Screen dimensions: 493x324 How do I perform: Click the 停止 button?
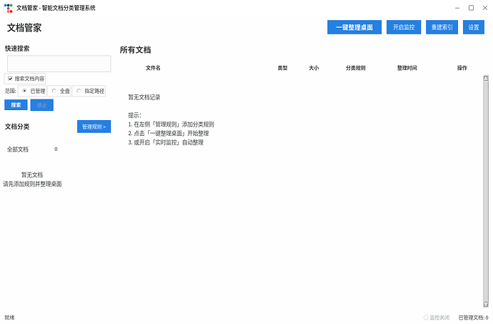(41, 104)
